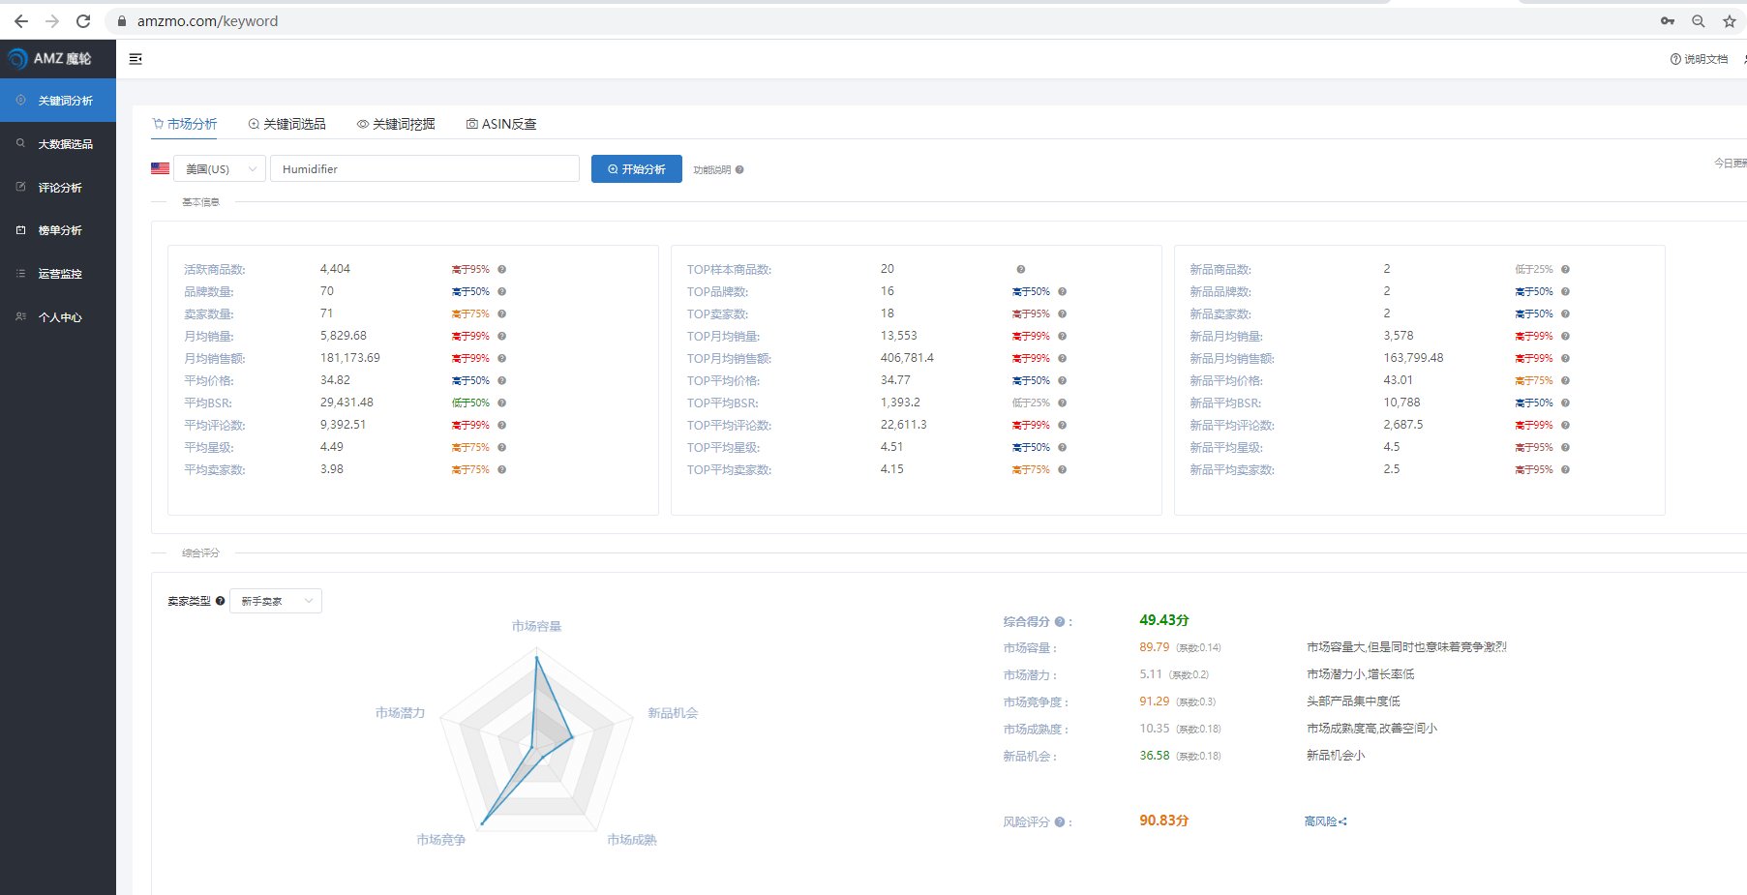Image resolution: width=1747 pixels, height=895 pixels.
Task: Click the help icon in 活跃商品数 row
Action: 501,270
